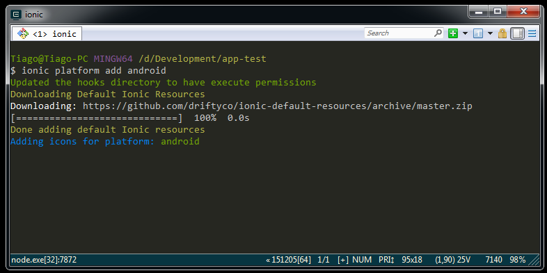
Task: Click the '[+]' new console status button
Action: [x=343, y=260]
